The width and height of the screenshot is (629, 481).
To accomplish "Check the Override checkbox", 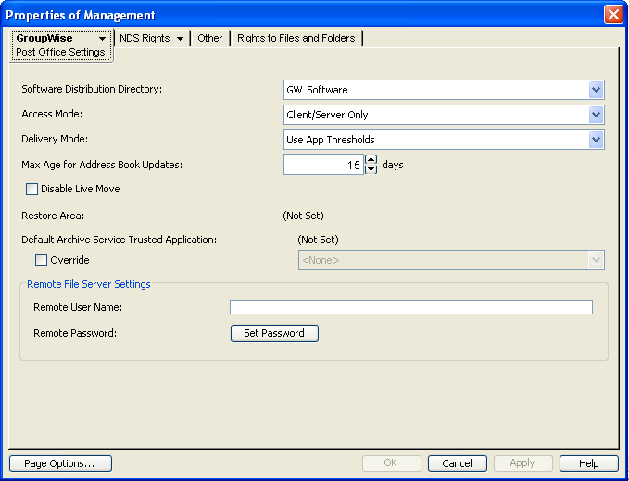I will point(41,261).
